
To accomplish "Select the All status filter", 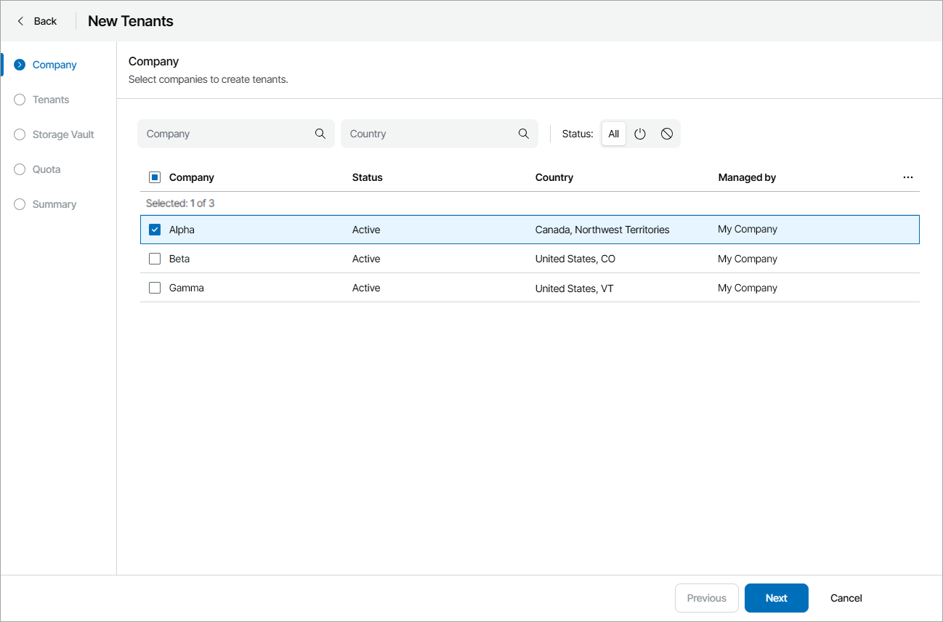I will pyautogui.click(x=614, y=134).
